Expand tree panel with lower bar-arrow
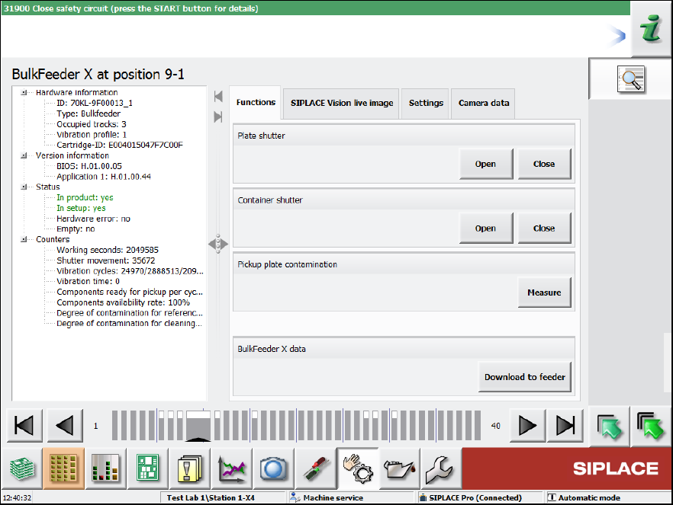The image size is (673, 505). pos(218,117)
